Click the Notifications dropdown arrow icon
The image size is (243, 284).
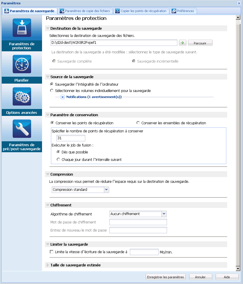[62, 97]
